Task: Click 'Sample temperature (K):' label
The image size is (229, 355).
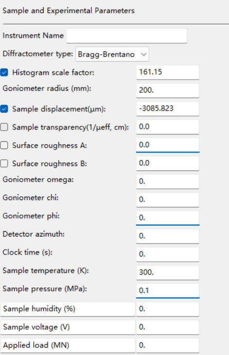Action: click(x=46, y=270)
